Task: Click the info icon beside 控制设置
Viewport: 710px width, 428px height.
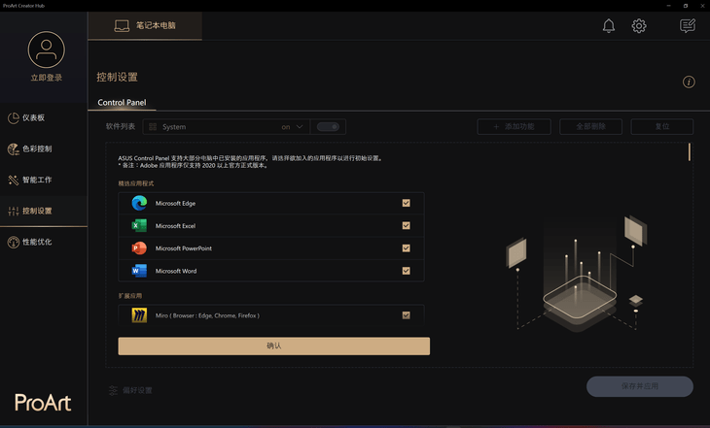Action: pos(689,82)
